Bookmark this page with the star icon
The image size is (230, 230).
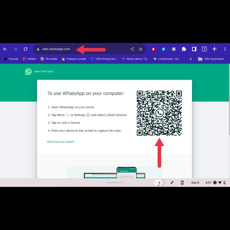(x=141, y=49)
